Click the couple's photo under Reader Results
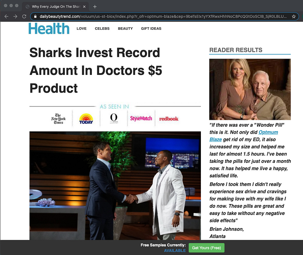This screenshot has width=303, height=255. (x=250, y=89)
